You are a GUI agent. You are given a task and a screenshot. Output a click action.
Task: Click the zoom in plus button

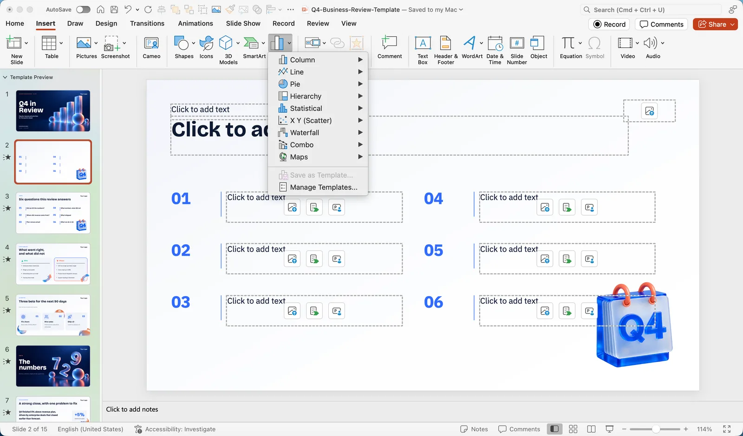point(686,429)
